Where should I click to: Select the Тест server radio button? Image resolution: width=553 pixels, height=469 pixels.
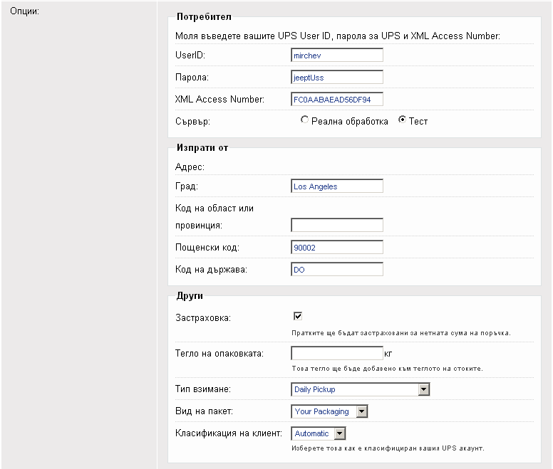pyautogui.click(x=402, y=121)
